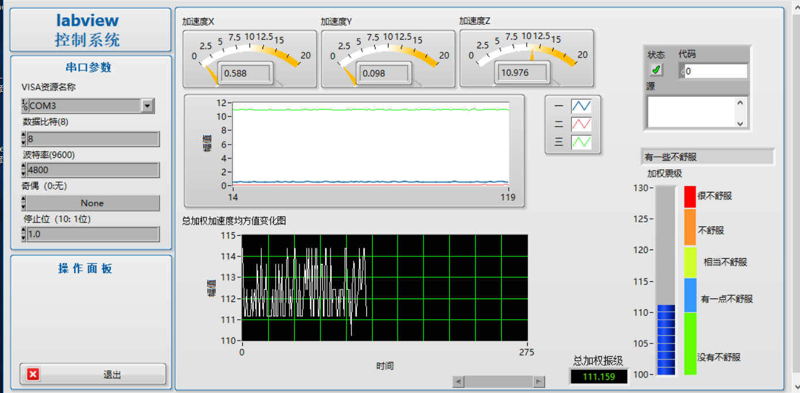Image resolution: width=800 pixels, height=393 pixels.
Task: Click the red waveform icon for plot 二
Action: (x=581, y=124)
